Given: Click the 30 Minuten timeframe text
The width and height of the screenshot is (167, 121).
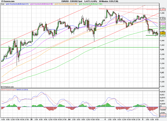Looking at the screenshot, I should tap(103, 1).
